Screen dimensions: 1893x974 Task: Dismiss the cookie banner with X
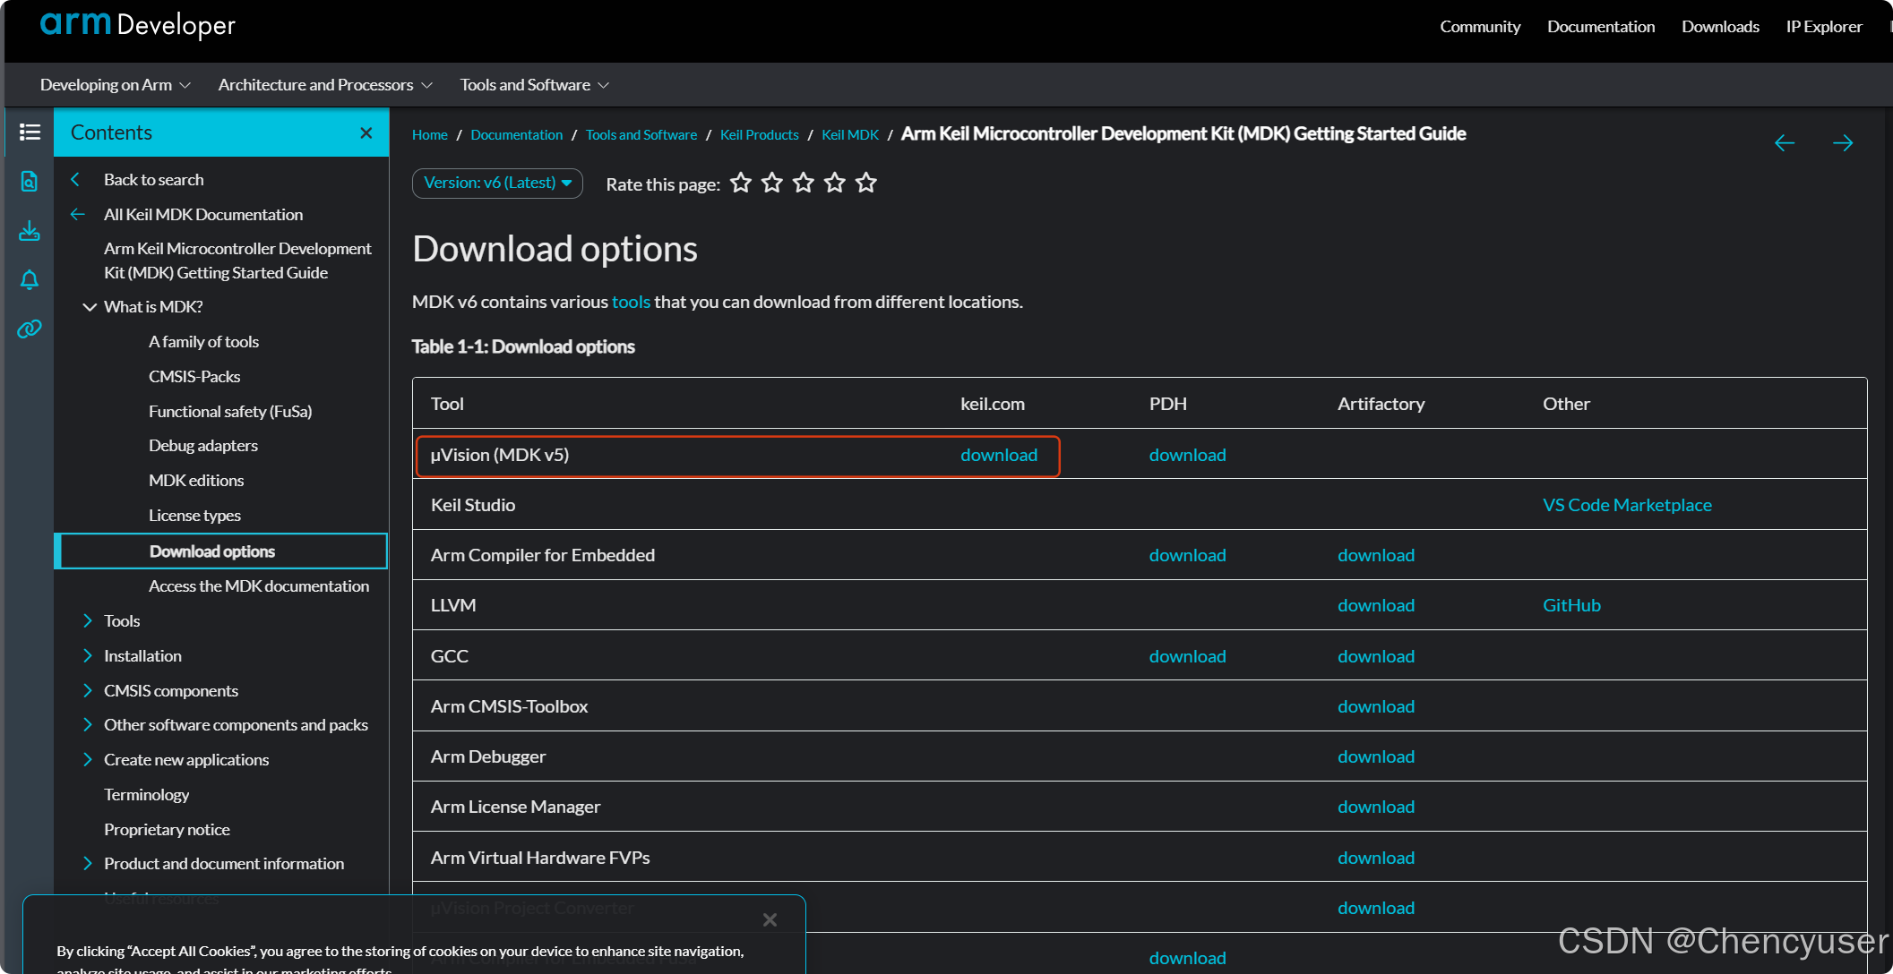coord(770,920)
